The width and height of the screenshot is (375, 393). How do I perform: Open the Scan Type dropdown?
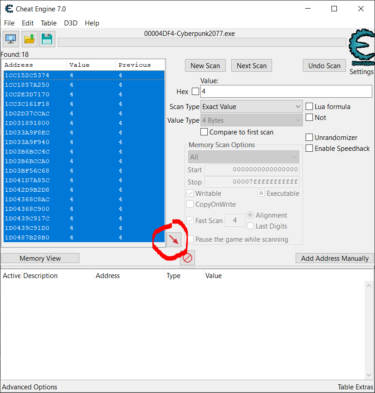click(x=251, y=107)
